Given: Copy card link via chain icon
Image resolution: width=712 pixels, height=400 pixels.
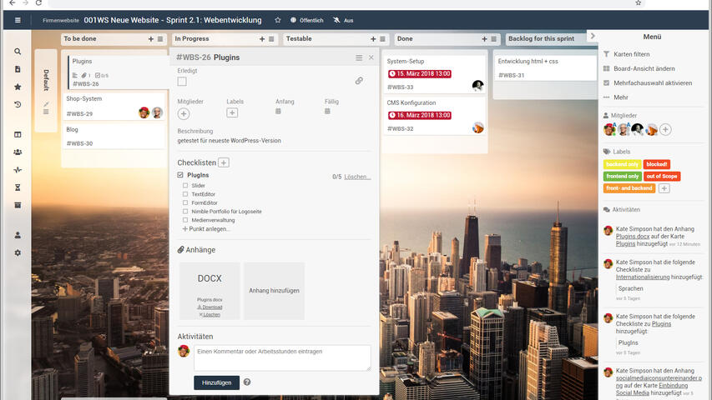Looking at the screenshot, I should coord(359,81).
